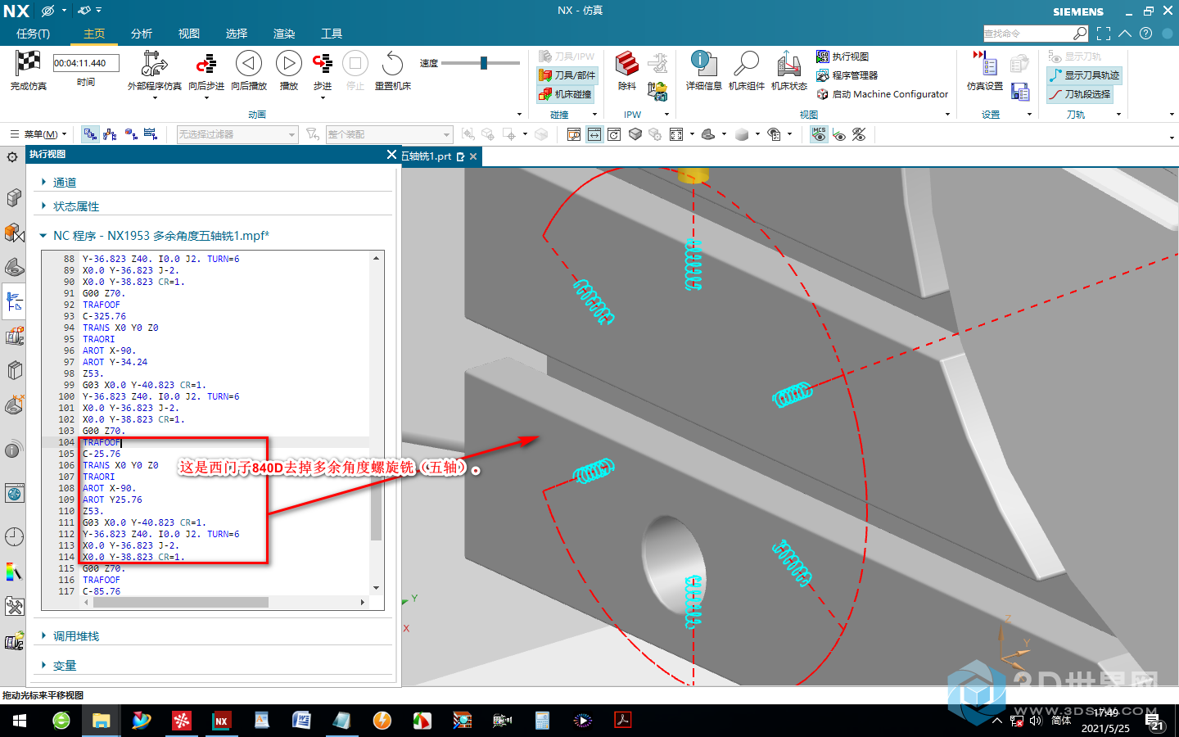Open the 任务(T) menu
The height and width of the screenshot is (737, 1179).
34,34
